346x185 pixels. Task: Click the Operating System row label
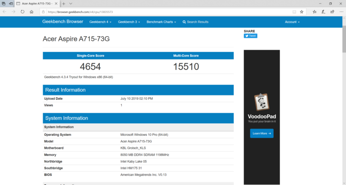58,135
